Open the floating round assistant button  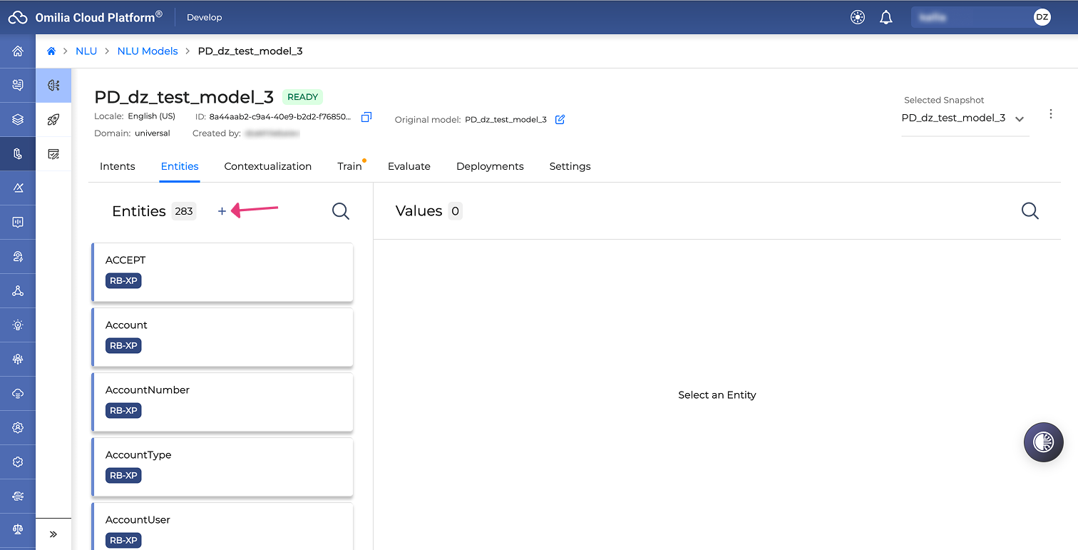[1044, 442]
